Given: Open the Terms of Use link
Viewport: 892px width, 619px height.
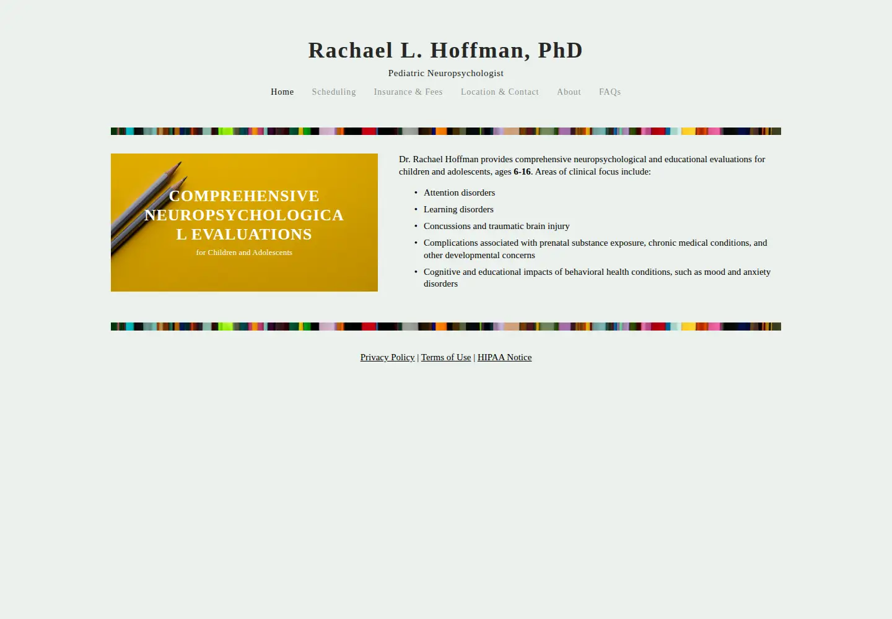Looking at the screenshot, I should [446, 357].
